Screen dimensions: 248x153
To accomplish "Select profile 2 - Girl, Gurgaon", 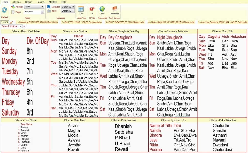I will 82,22.
